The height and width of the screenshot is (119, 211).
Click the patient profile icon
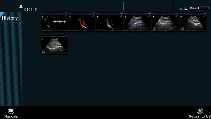[x=21, y=6]
